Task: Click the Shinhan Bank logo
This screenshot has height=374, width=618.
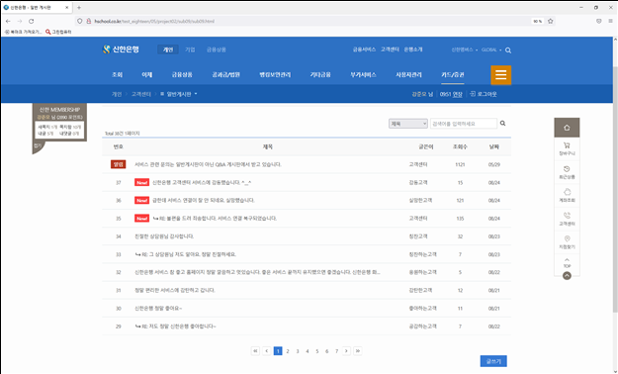Action: pos(121,49)
